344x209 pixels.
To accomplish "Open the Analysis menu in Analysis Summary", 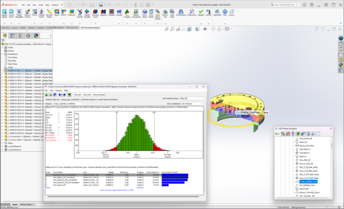I will (58, 90).
